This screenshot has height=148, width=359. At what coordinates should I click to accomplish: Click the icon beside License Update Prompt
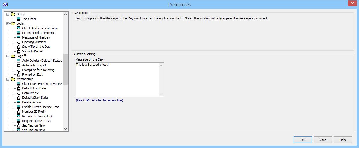19,33
